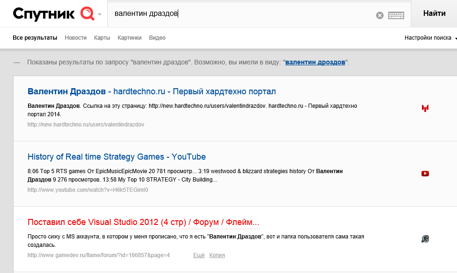Image resolution: width=457 pixels, height=273 pixels.
Task: Select Все результаты tab
Action: 35,38
